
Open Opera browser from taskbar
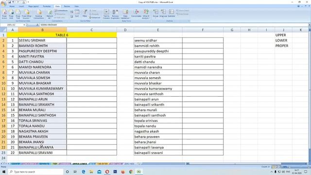coord(107,172)
